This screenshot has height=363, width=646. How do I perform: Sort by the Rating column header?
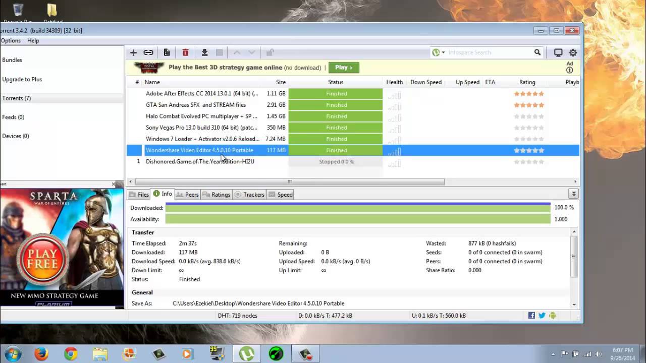coord(527,82)
